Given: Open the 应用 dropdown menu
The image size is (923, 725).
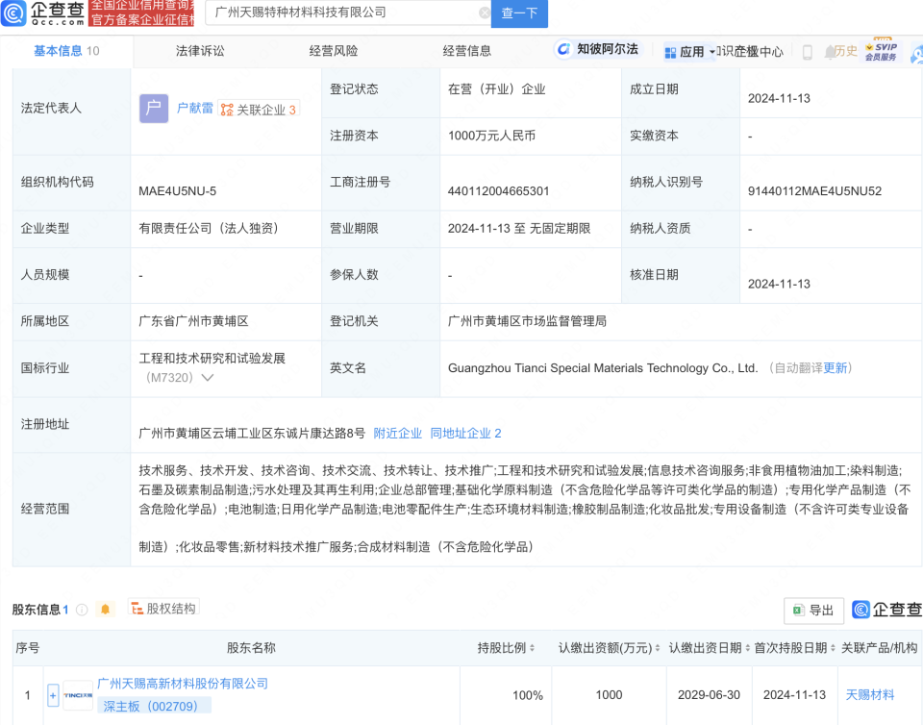Looking at the screenshot, I should pos(689,52).
